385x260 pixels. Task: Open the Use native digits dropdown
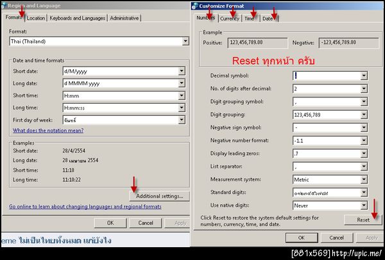[364, 206]
